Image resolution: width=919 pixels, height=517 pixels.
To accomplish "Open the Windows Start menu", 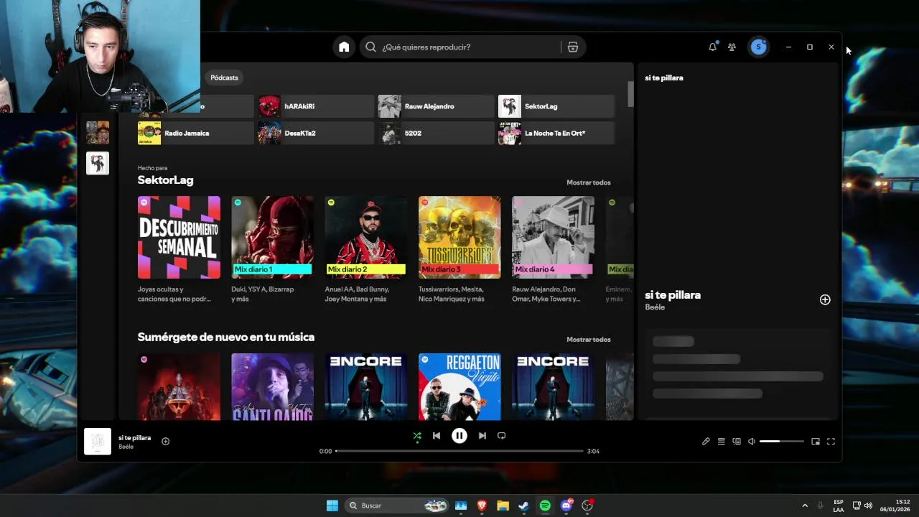I will coord(332,506).
